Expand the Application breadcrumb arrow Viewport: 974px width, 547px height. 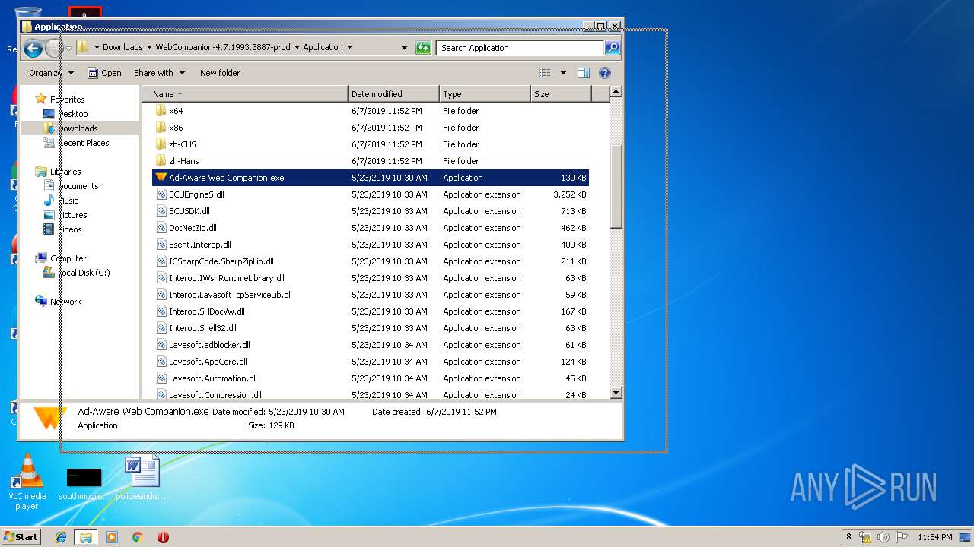click(x=349, y=48)
